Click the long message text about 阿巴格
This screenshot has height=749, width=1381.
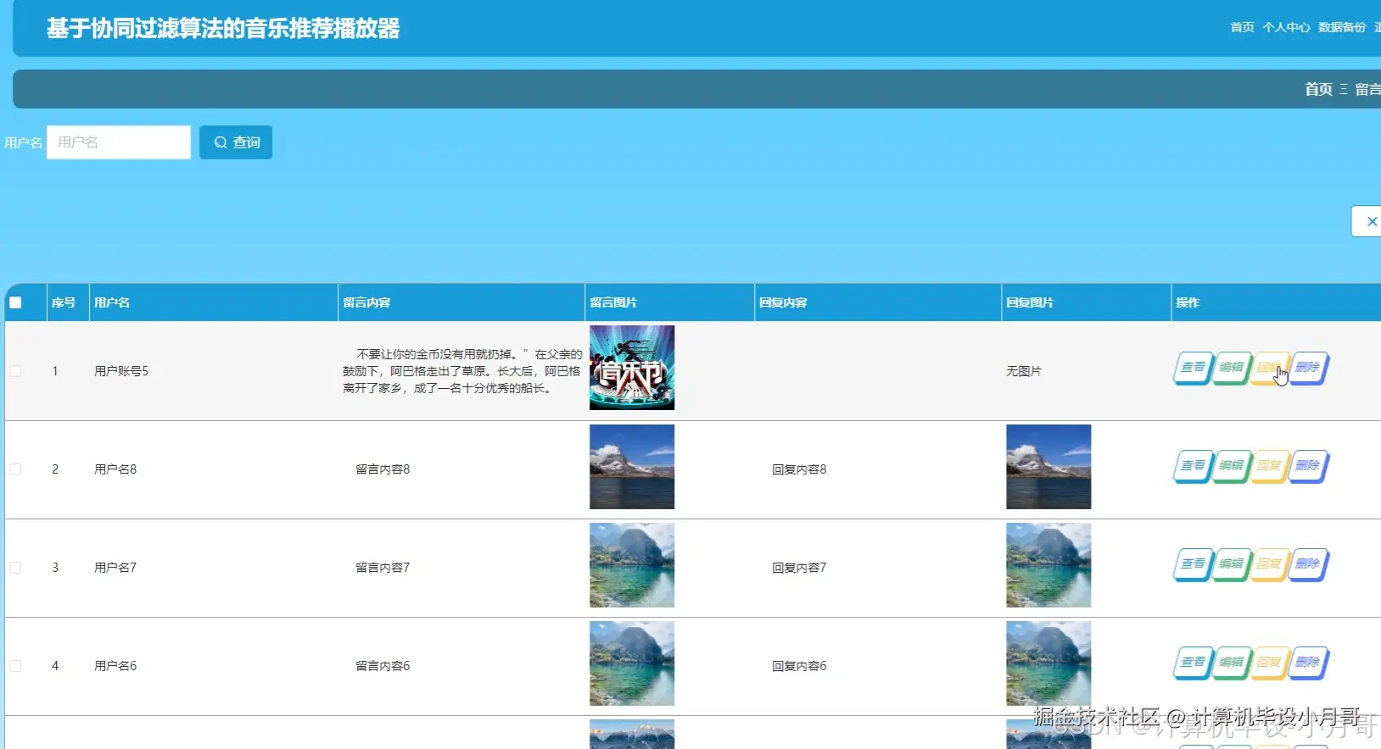coord(462,371)
